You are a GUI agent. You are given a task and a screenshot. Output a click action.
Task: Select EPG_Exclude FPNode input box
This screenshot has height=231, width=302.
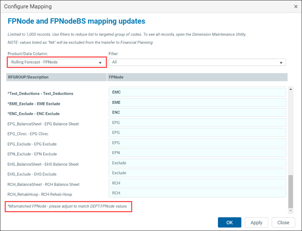(x=197, y=143)
